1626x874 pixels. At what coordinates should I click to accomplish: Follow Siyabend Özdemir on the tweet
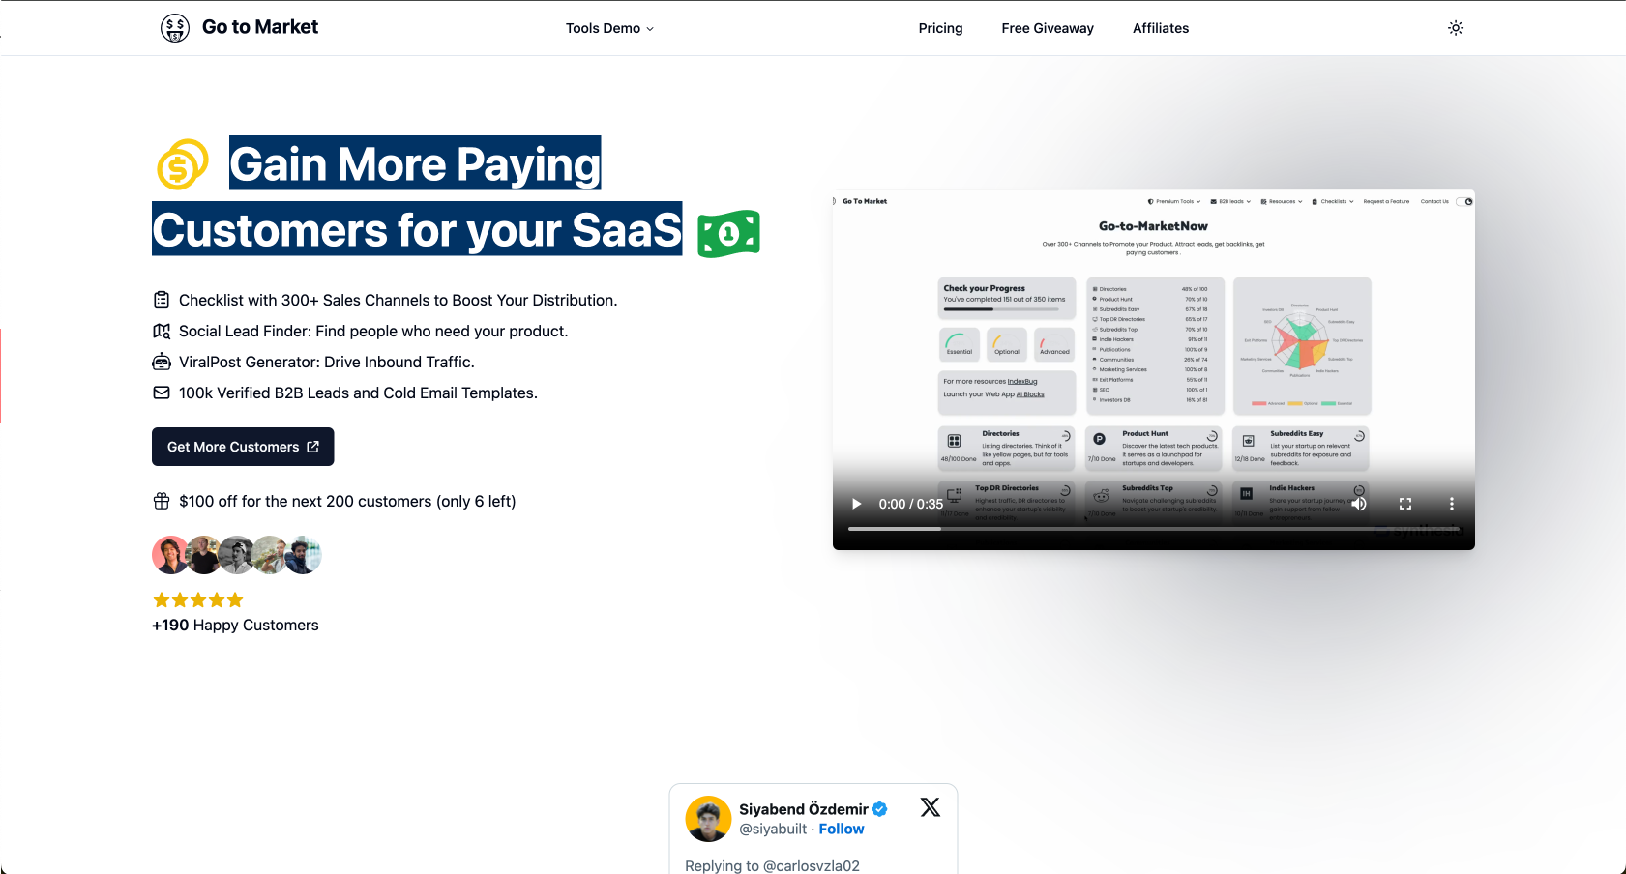[841, 829]
